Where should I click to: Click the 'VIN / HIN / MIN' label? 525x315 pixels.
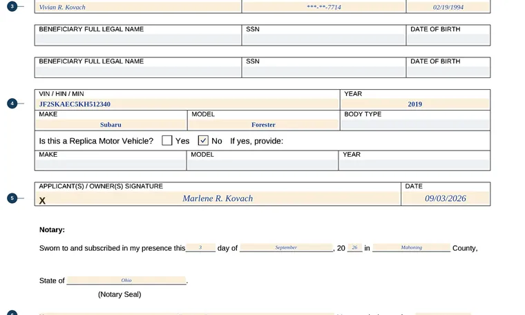61,94
